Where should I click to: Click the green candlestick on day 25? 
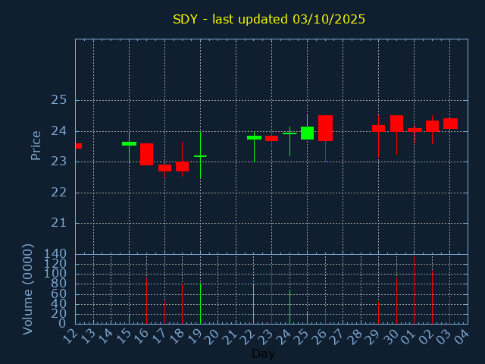pyautogui.click(x=307, y=133)
